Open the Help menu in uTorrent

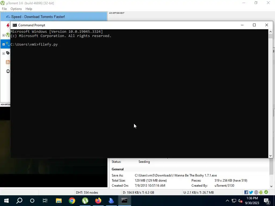point(29,9)
